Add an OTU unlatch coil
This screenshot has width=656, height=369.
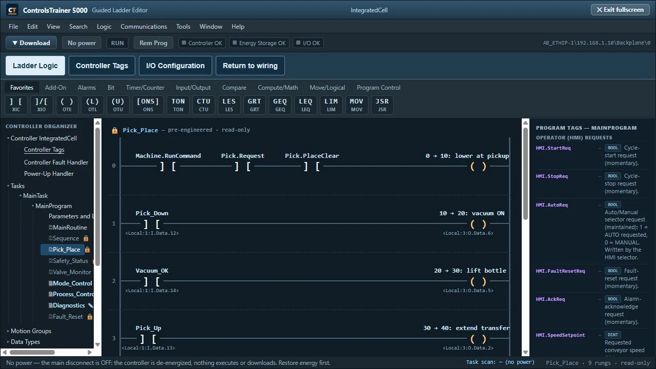click(x=118, y=105)
